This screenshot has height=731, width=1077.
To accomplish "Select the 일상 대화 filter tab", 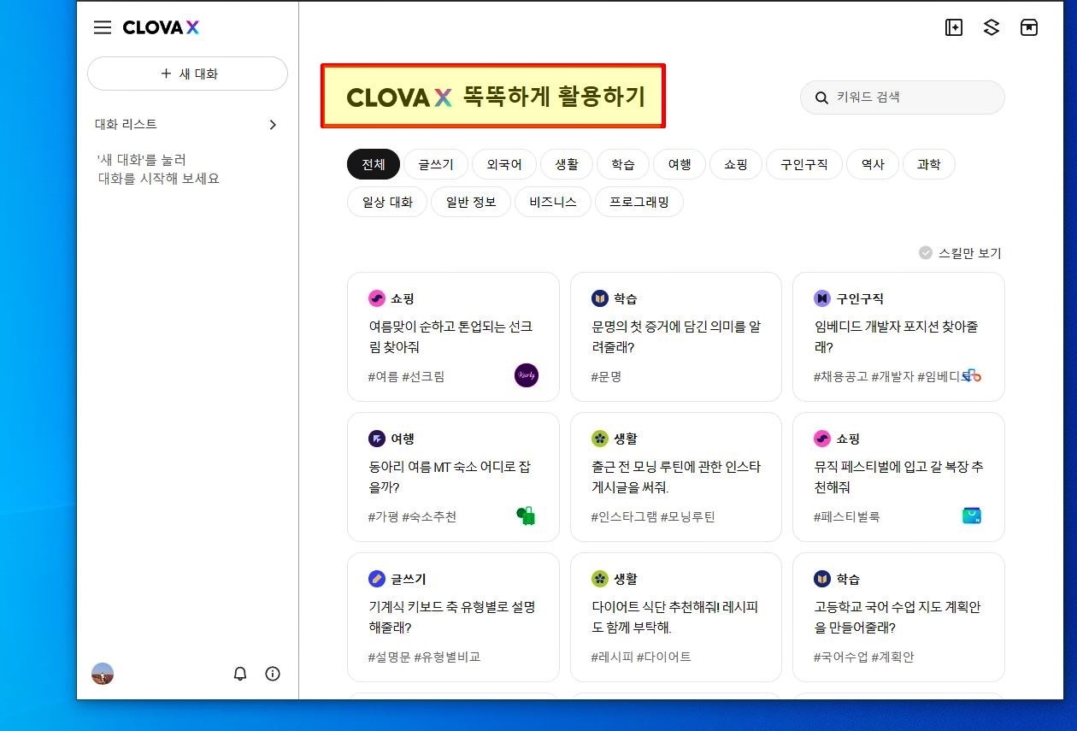I will coord(387,202).
